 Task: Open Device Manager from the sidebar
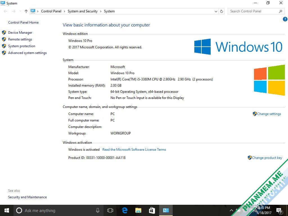tap(20, 33)
